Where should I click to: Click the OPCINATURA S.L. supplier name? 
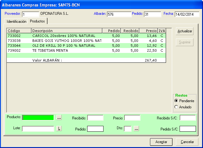[55, 14]
